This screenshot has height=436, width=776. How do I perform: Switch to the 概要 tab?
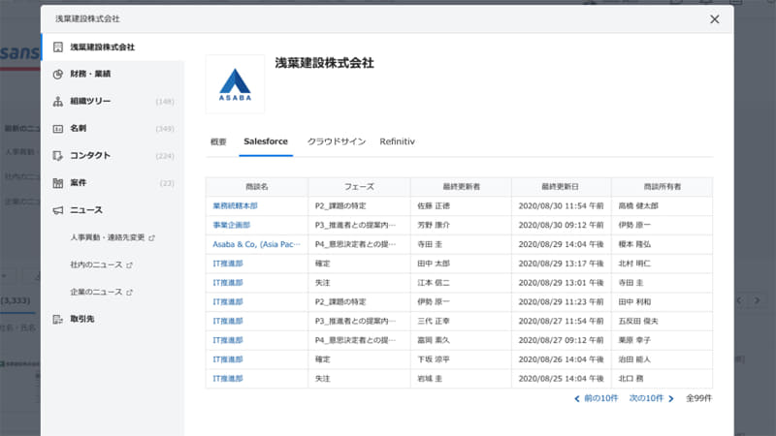click(x=218, y=141)
